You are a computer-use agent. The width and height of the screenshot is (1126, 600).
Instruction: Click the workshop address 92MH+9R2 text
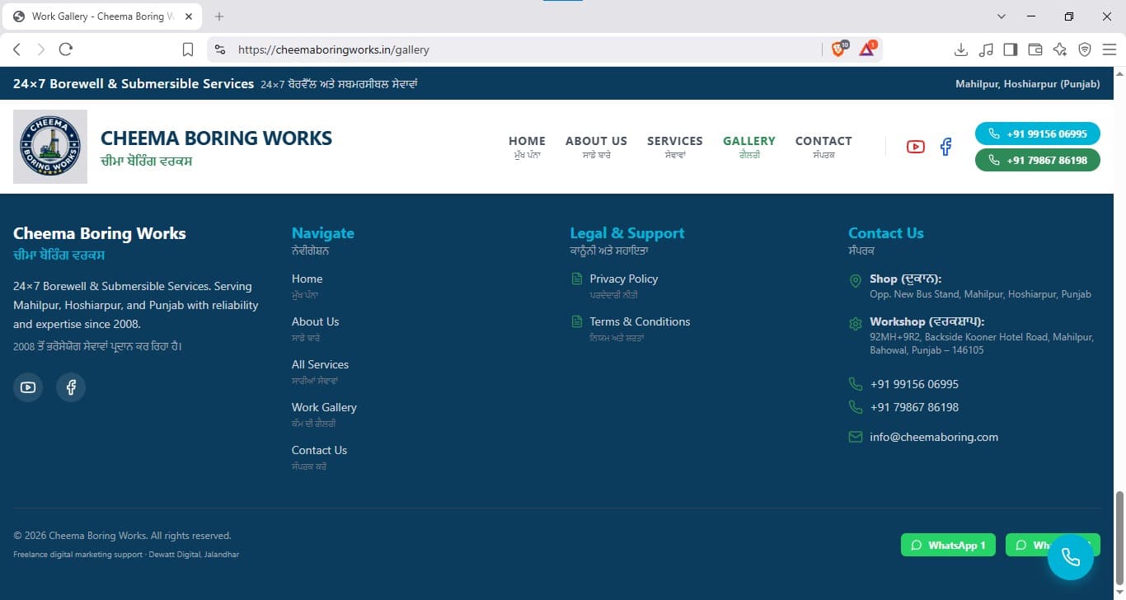pyautogui.click(x=982, y=344)
